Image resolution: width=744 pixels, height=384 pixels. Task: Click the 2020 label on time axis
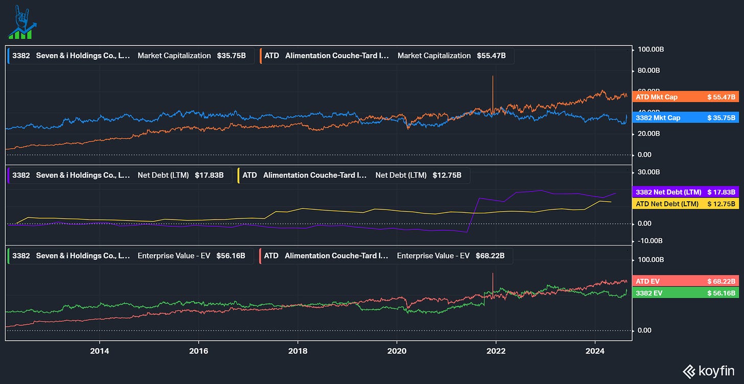pos(397,351)
